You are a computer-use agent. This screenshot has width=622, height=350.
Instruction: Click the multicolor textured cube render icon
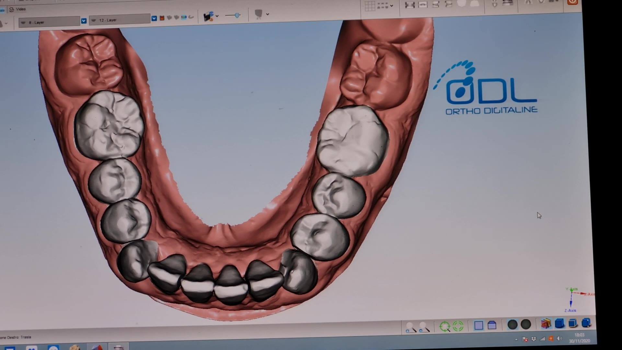(x=546, y=323)
